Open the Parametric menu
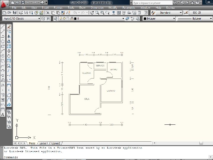The height and width of the screenshot is (160, 213). (129, 8)
